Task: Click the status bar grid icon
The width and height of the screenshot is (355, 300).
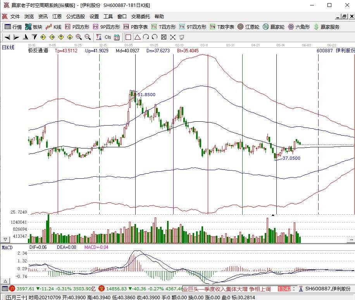Action: click(x=5, y=289)
